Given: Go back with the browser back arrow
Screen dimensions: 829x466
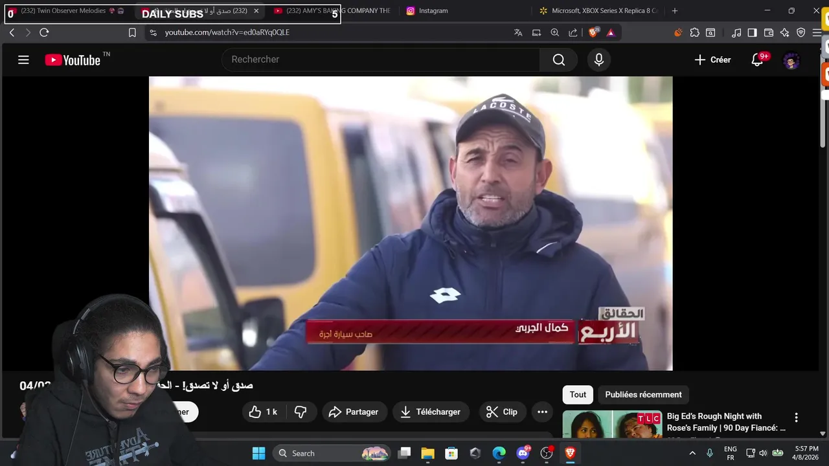Looking at the screenshot, I should [x=12, y=32].
